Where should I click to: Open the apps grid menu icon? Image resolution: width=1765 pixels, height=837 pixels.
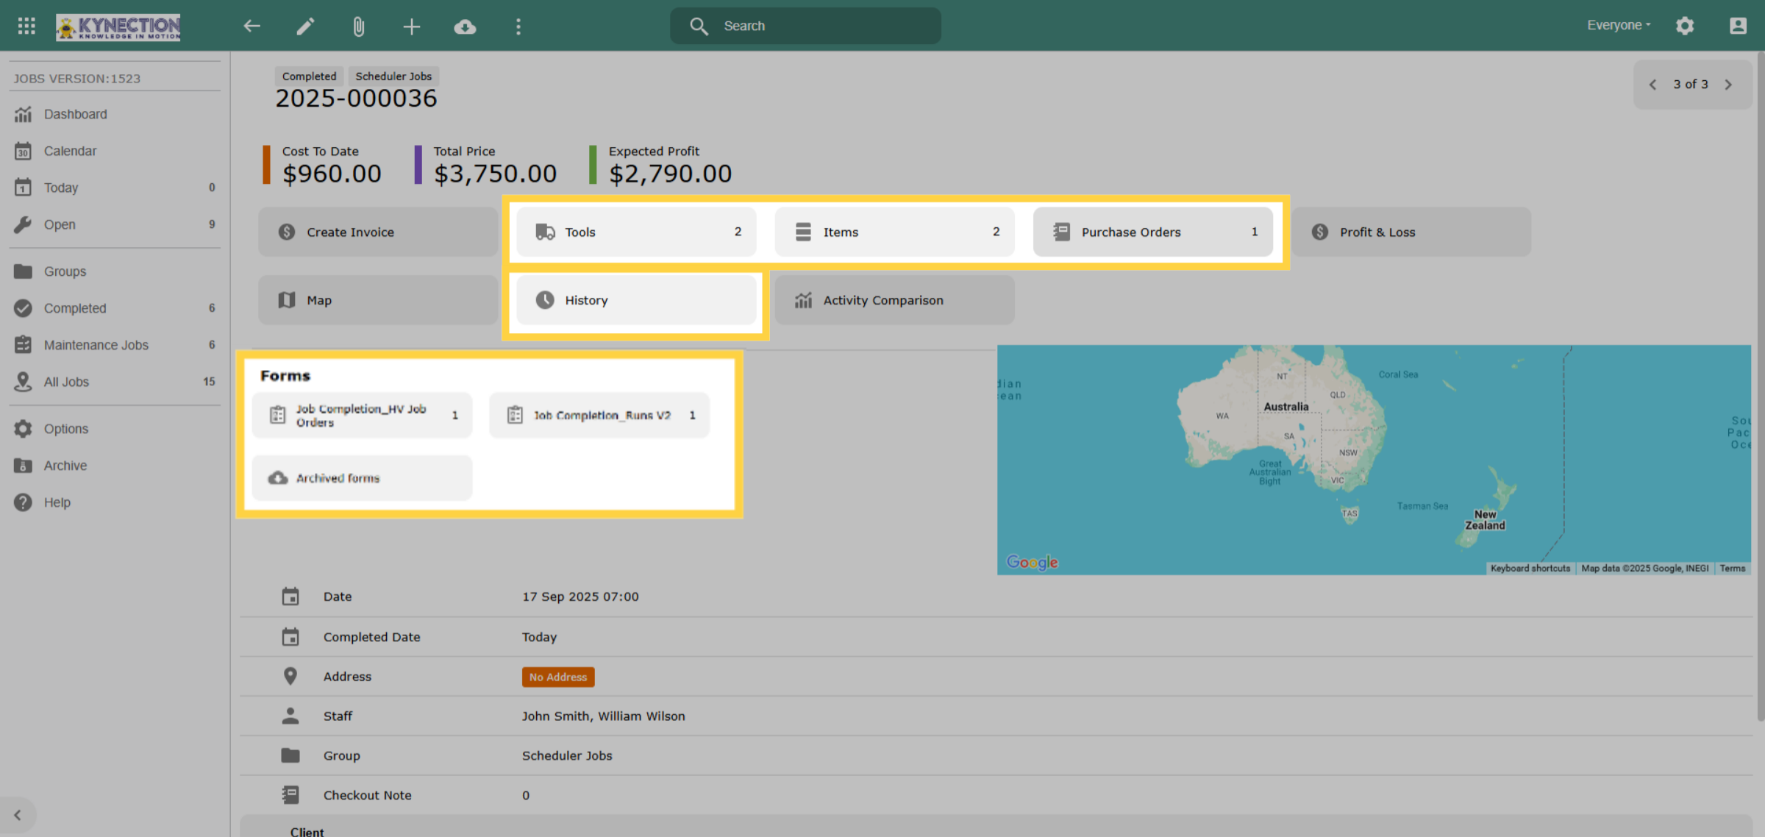coord(26,26)
